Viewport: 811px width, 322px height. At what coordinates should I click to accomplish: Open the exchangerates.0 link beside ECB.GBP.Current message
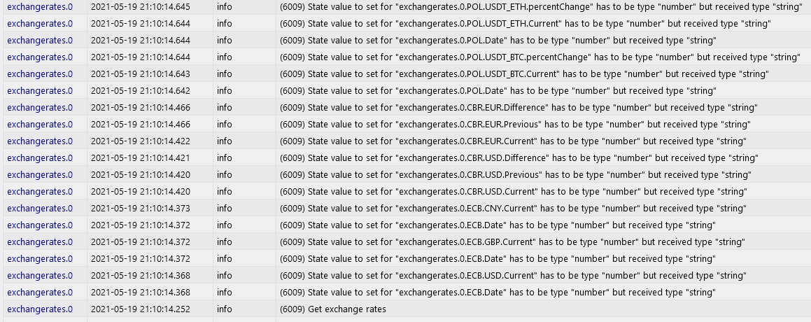tap(40, 241)
